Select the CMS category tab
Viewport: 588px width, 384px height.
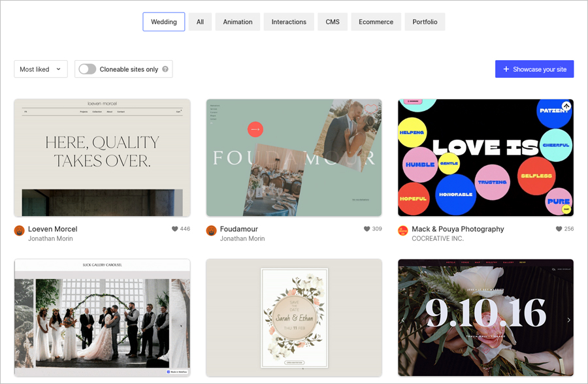tap(333, 22)
